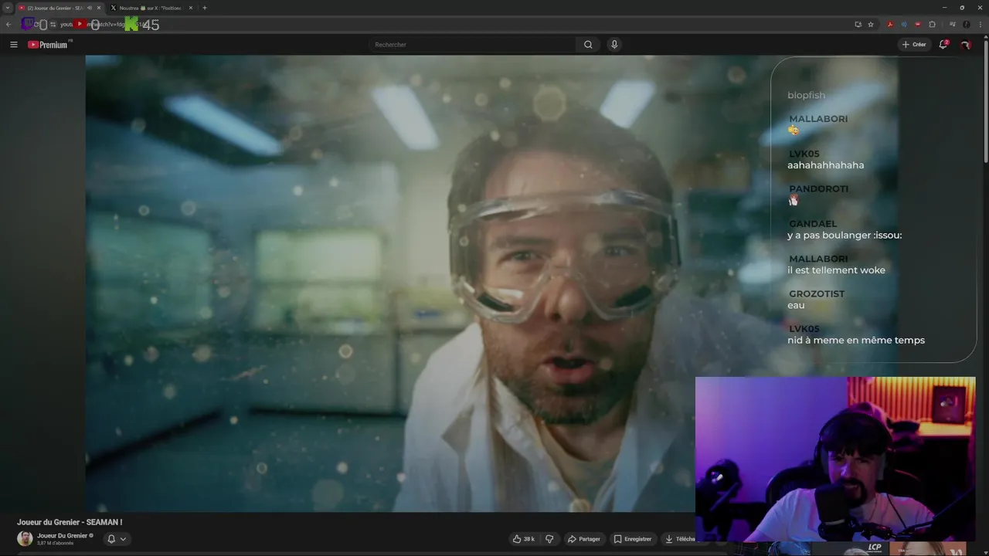The image size is (989, 556).
Task: Click the page vertical scrollbar
Action: tap(986, 100)
